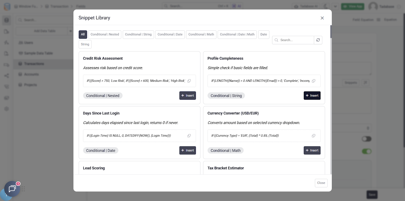Filter snippets by Conditional | Date | Math
Viewport: 405px width, 201px height.
(237, 34)
